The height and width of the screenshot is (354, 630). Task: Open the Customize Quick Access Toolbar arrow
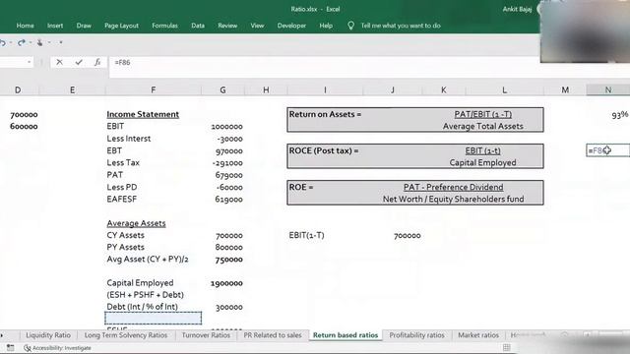pos(61,42)
